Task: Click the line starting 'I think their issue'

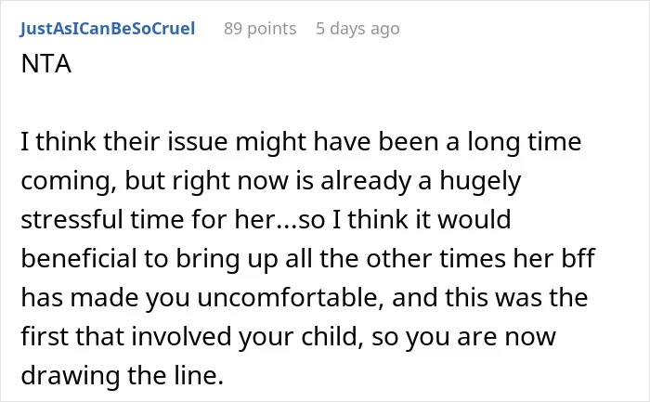Action: point(301,142)
